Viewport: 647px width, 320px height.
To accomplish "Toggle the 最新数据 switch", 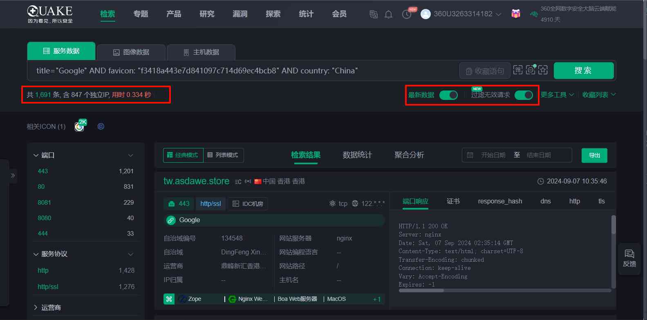I will pyautogui.click(x=448, y=95).
